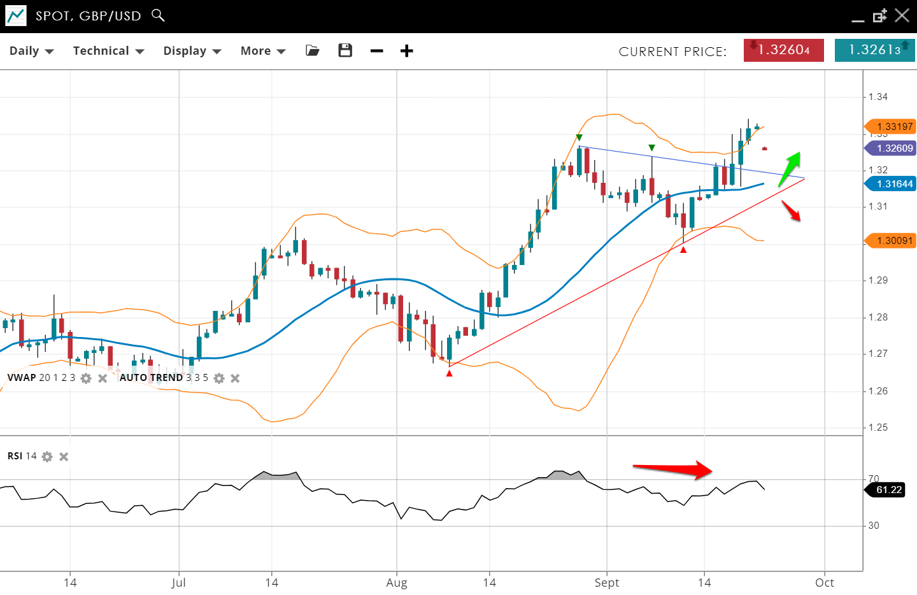The height and width of the screenshot is (595, 917).
Task: Open RSI 14 settings gear
Action: pyautogui.click(x=47, y=457)
